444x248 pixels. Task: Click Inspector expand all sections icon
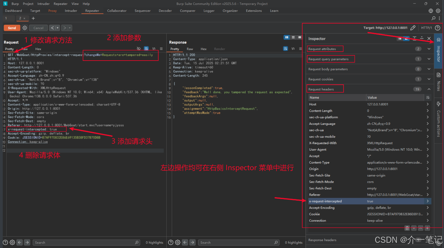[x=415, y=39]
